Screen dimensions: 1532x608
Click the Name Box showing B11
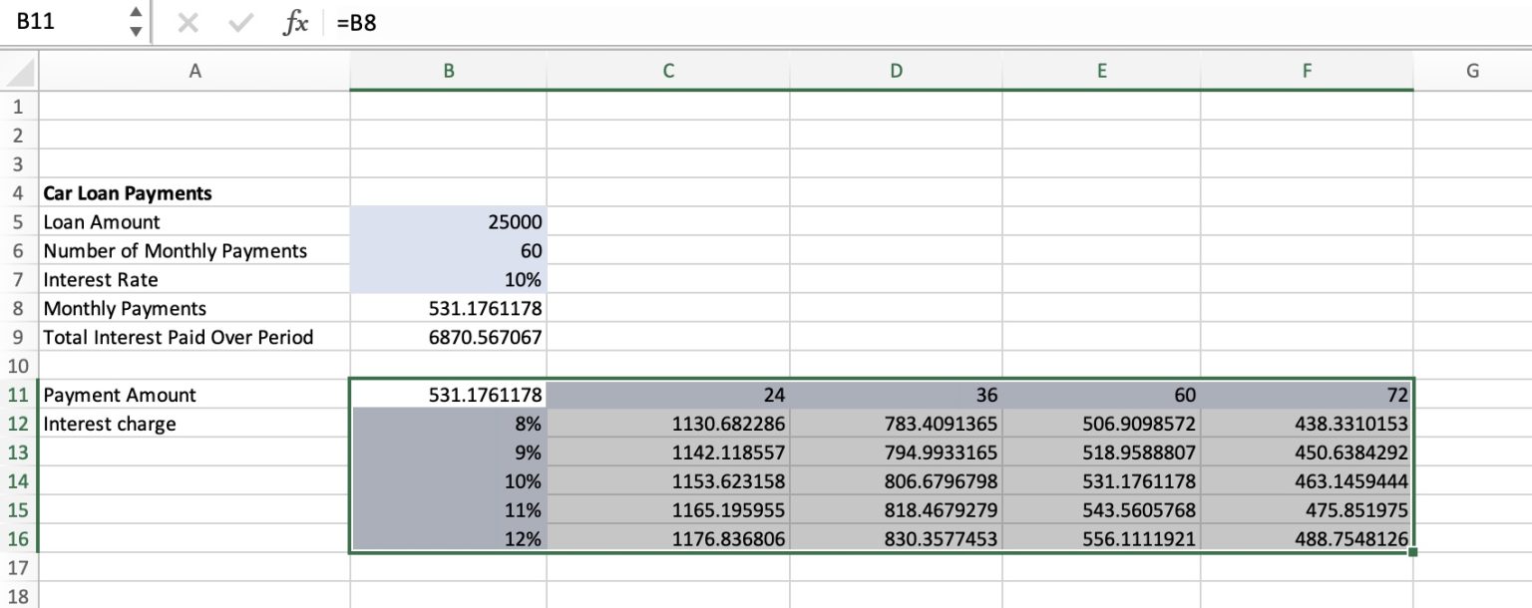coord(60,24)
